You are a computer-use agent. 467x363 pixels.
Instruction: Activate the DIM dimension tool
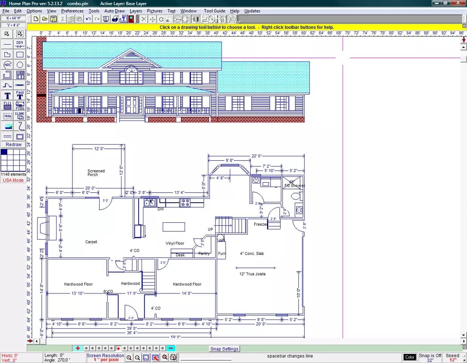[x=20, y=44]
